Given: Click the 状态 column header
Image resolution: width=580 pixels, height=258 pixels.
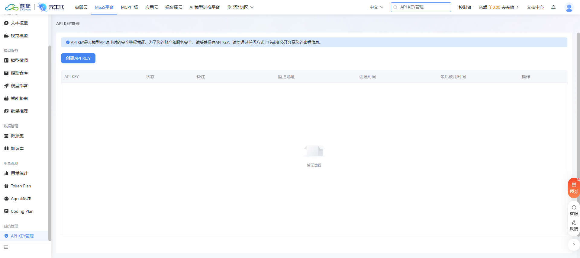Looking at the screenshot, I should (x=150, y=77).
